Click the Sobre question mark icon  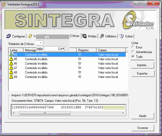click(x=121, y=36)
